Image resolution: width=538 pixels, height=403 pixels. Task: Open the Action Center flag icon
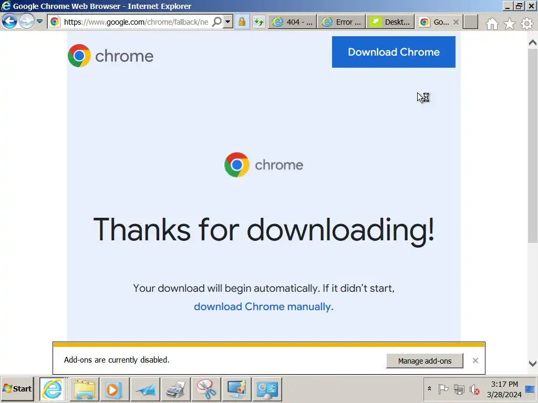pyautogui.click(x=443, y=389)
